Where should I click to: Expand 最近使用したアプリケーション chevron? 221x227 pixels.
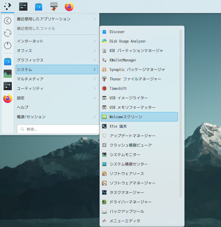pos(95,19)
